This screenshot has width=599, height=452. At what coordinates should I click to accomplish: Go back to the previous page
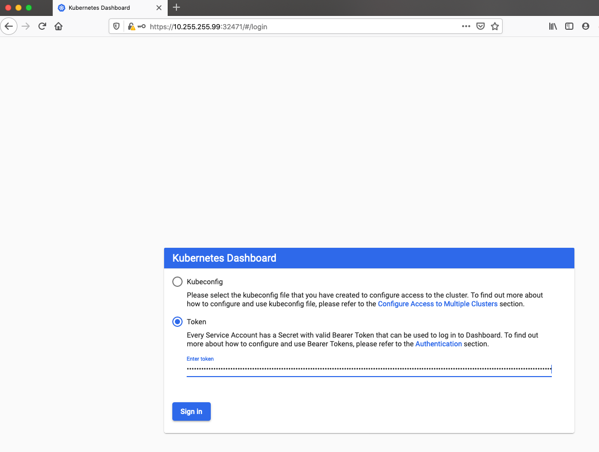tap(9, 26)
